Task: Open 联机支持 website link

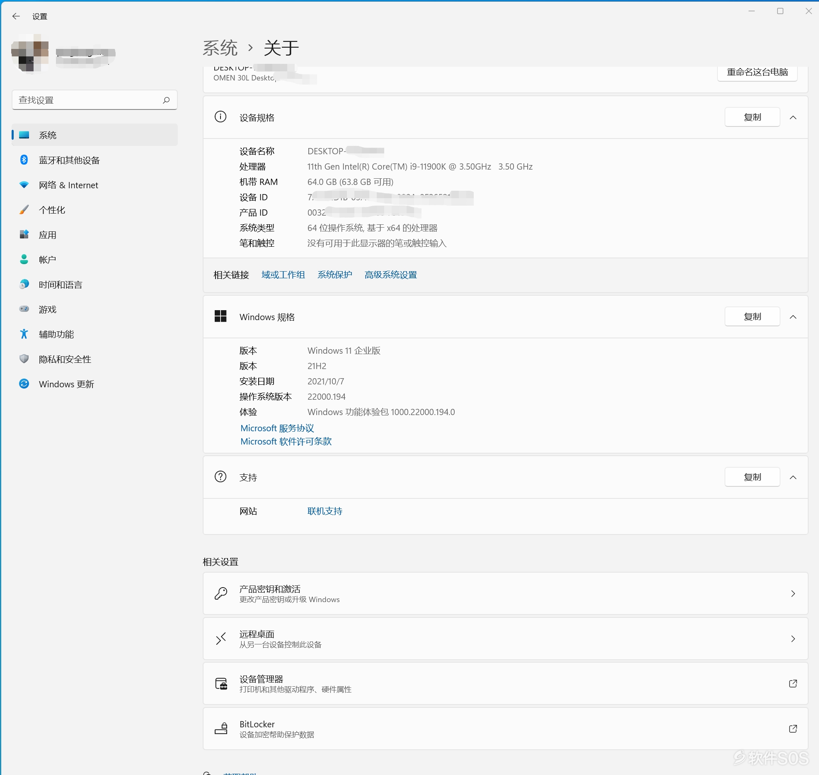Action: tap(325, 511)
